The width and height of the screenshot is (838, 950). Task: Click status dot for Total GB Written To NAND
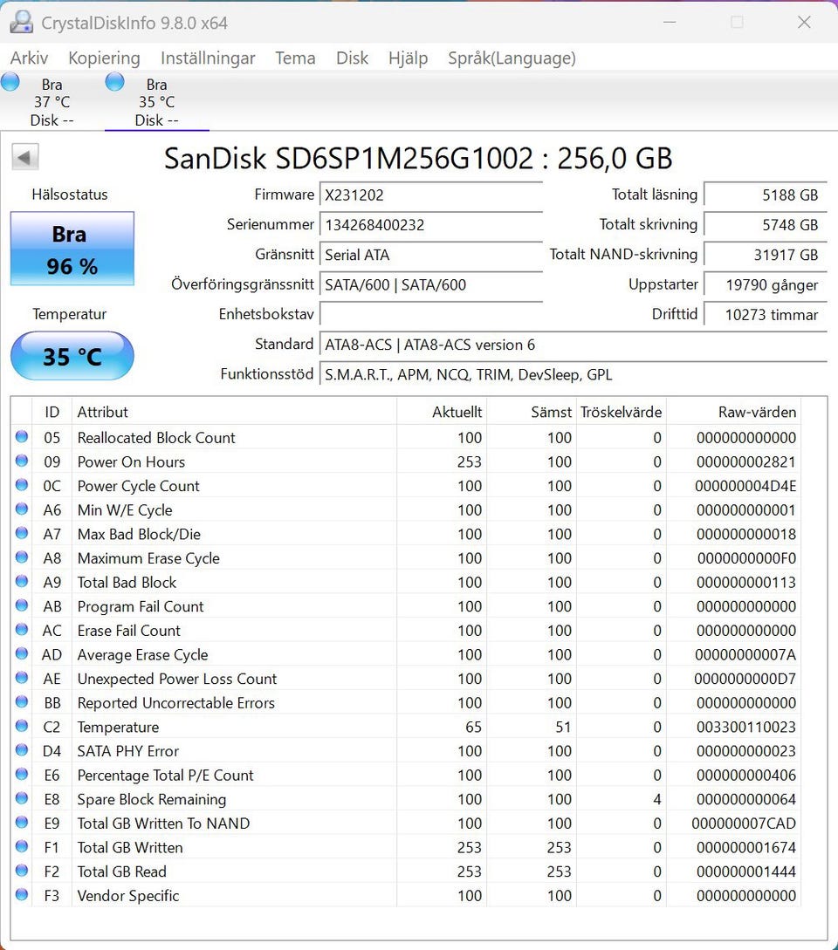click(22, 822)
